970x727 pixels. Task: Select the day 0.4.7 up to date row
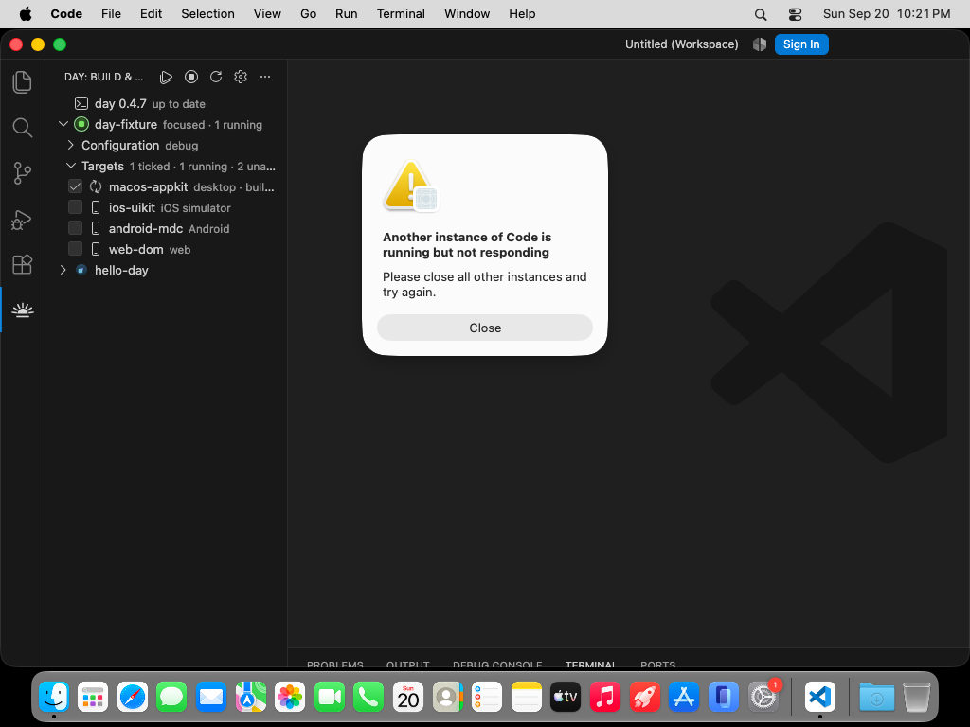[x=167, y=103]
